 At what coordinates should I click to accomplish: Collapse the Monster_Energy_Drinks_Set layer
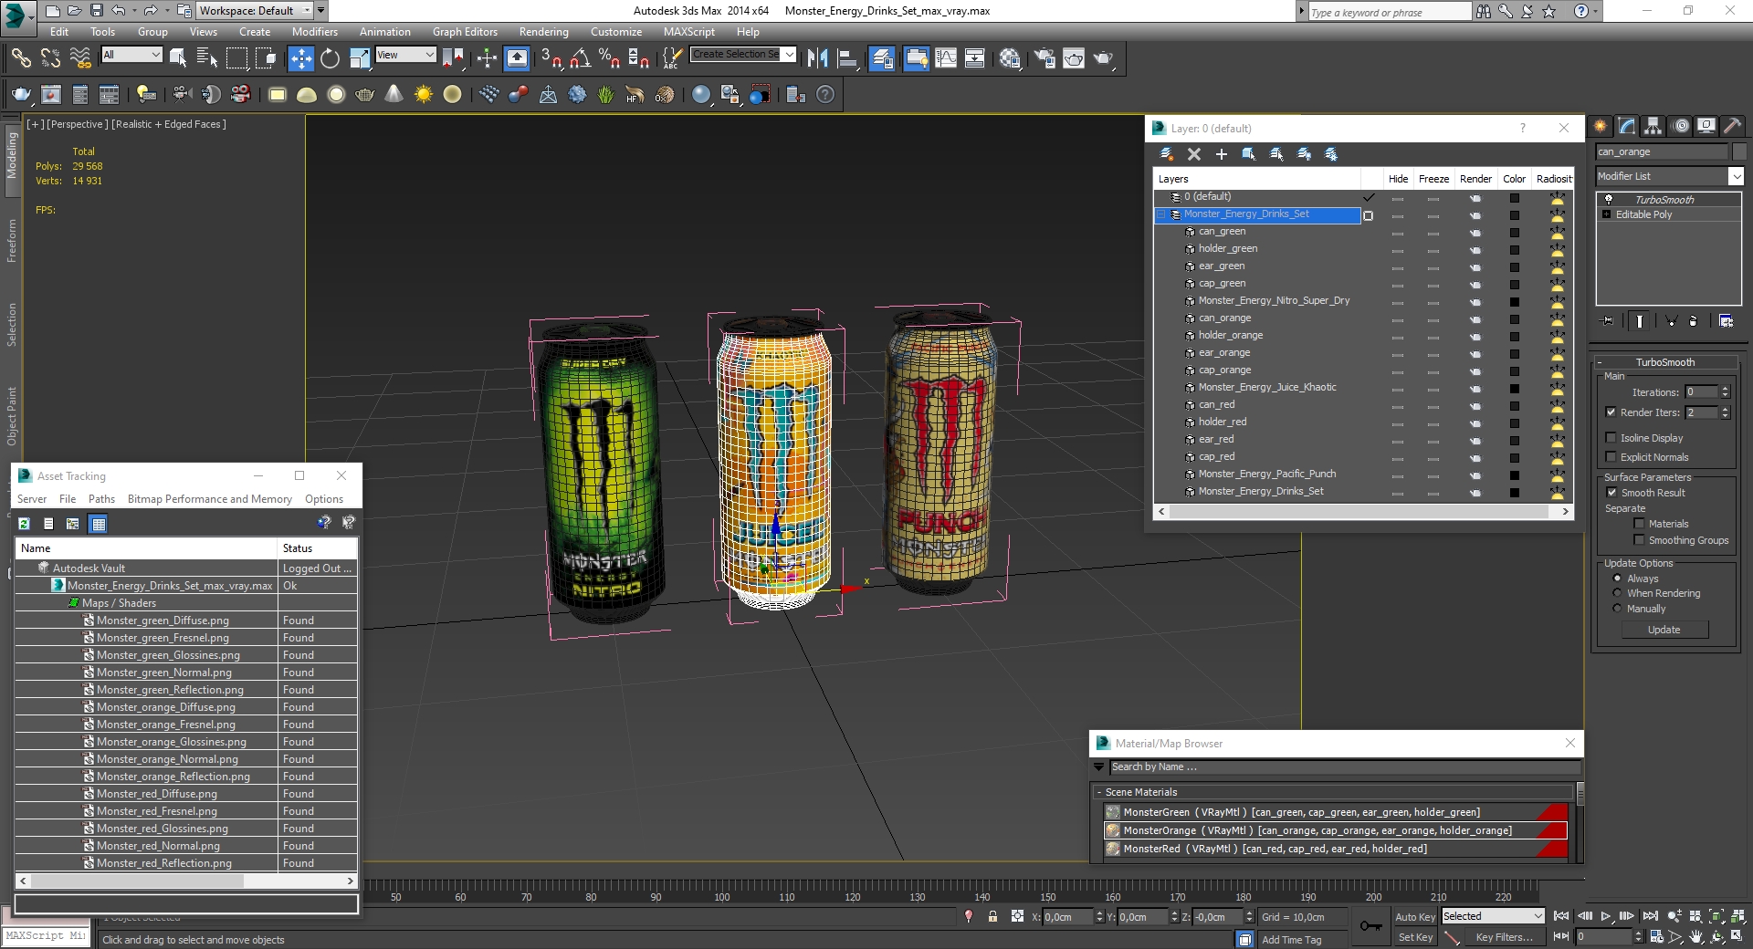click(x=1161, y=214)
